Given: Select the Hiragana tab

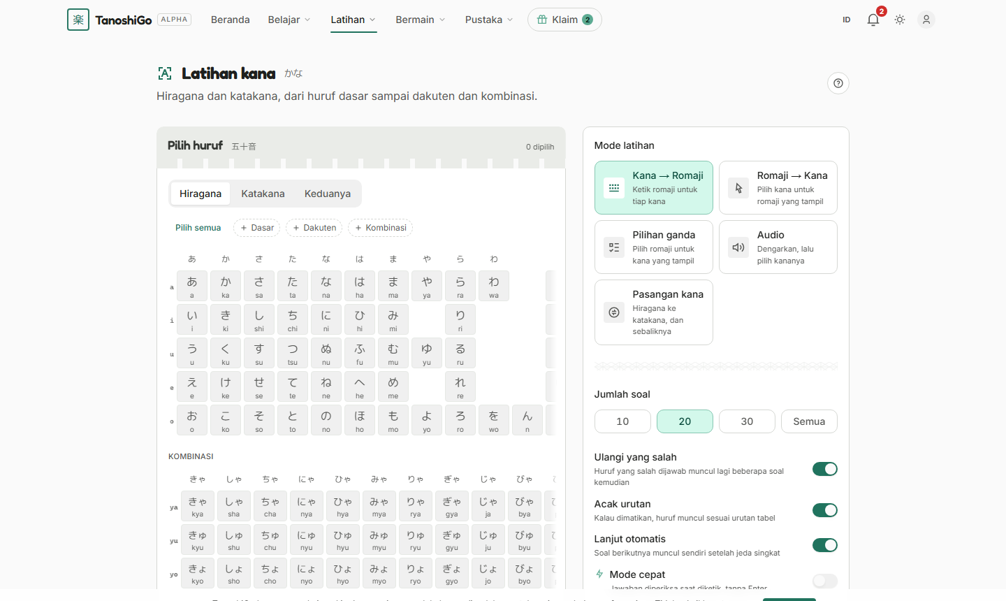Looking at the screenshot, I should coord(201,194).
